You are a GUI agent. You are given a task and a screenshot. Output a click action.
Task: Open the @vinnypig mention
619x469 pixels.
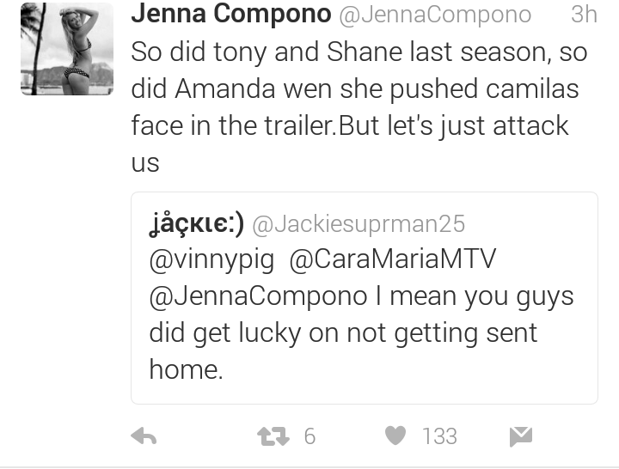211,260
